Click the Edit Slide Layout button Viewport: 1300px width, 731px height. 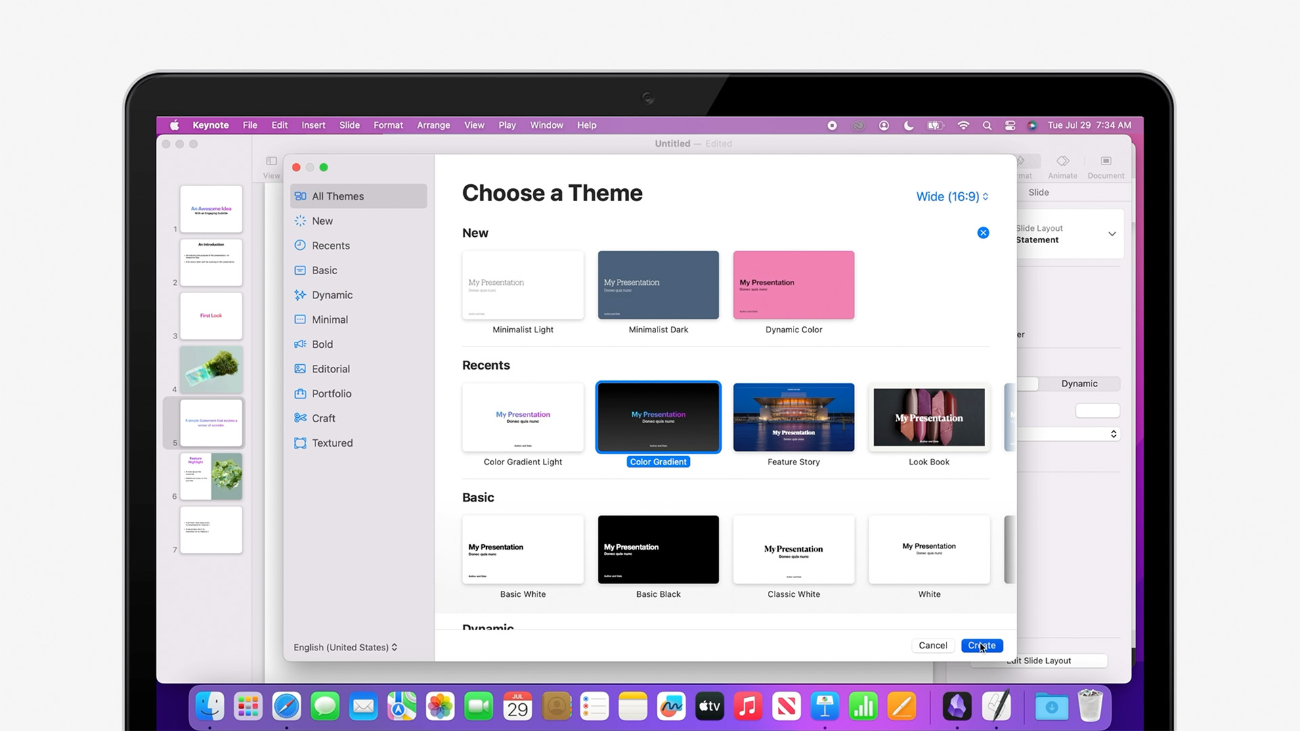click(1038, 660)
